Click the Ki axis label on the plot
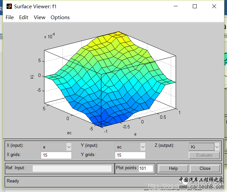This screenshot has height=192, width=227. click(32, 77)
